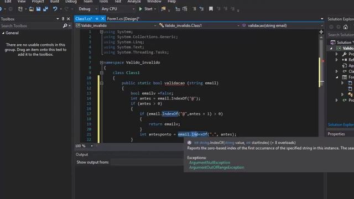
Task: Click Comment selection toolbar icon
Action: (x=194, y=9)
